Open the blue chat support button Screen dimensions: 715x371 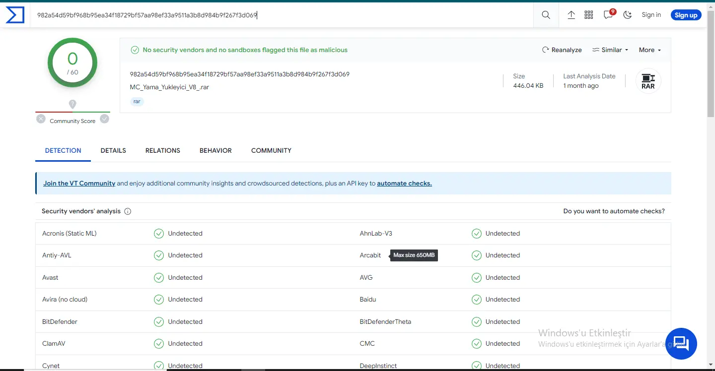tap(681, 344)
